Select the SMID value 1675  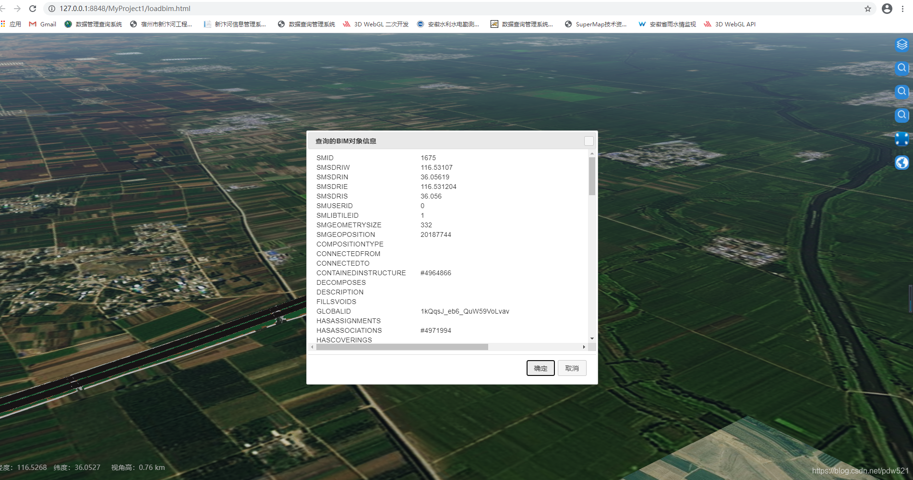428,158
